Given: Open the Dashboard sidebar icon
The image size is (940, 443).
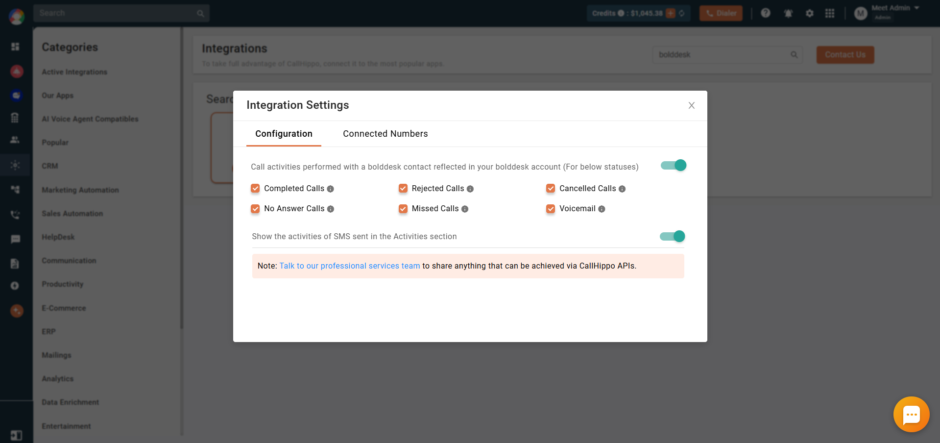Looking at the screenshot, I should click(x=15, y=46).
